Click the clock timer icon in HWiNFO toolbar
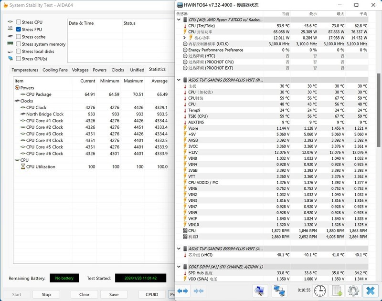This screenshot has height=301, width=382. [320, 291]
